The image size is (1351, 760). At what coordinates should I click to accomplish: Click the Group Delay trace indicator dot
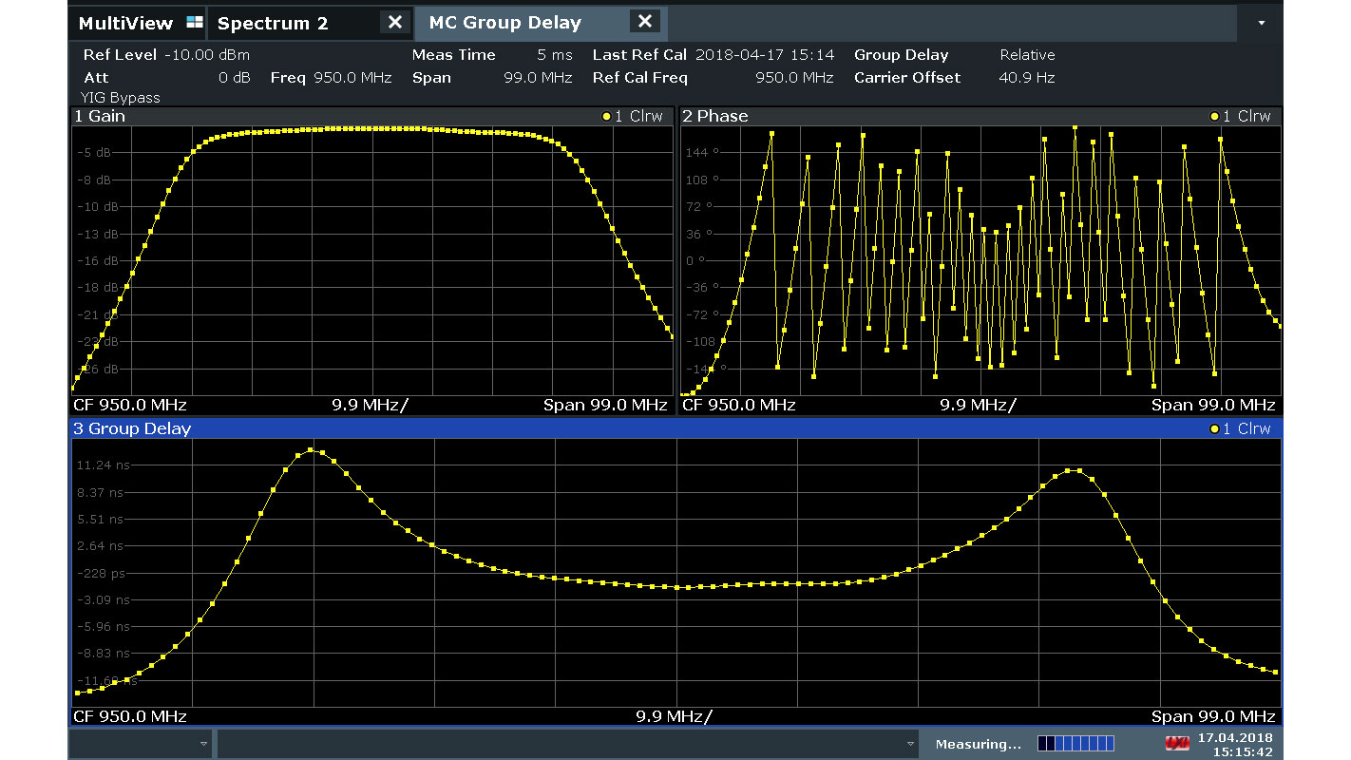tap(1214, 429)
